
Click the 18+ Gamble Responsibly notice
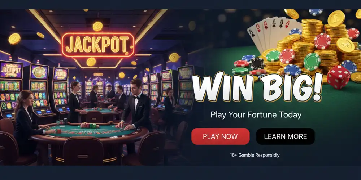[x=255, y=155]
